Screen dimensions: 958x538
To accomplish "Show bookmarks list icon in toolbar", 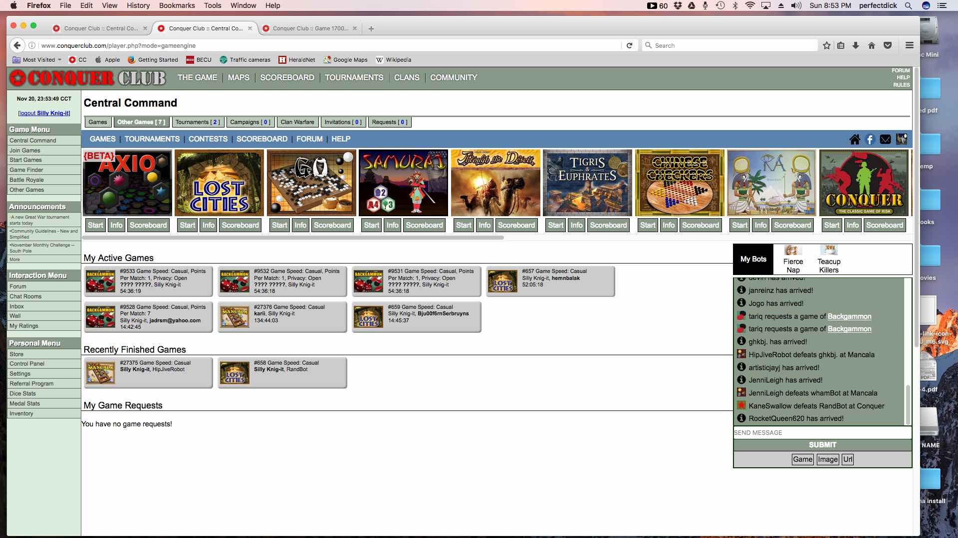I will point(841,45).
